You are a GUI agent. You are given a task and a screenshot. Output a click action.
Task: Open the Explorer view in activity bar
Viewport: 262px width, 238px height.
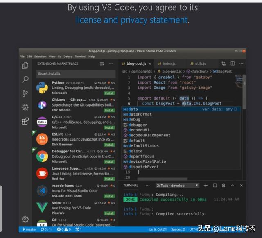coord(25,66)
